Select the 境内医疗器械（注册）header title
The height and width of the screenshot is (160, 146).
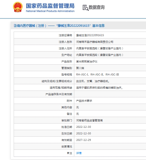point(61,26)
